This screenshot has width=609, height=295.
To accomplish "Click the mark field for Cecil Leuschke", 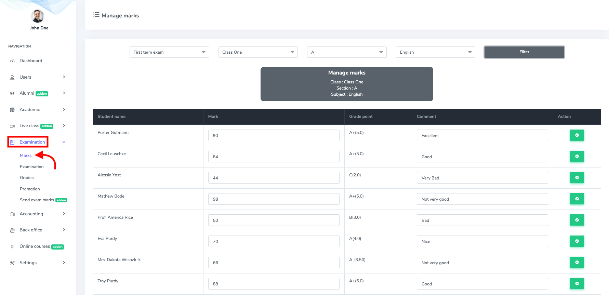I will (274, 157).
